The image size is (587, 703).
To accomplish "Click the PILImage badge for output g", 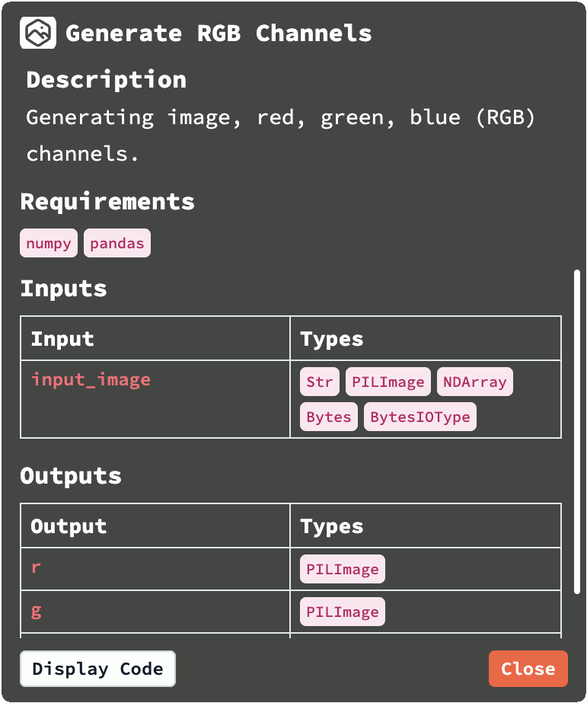I will pyautogui.click(x=343, y=612).
